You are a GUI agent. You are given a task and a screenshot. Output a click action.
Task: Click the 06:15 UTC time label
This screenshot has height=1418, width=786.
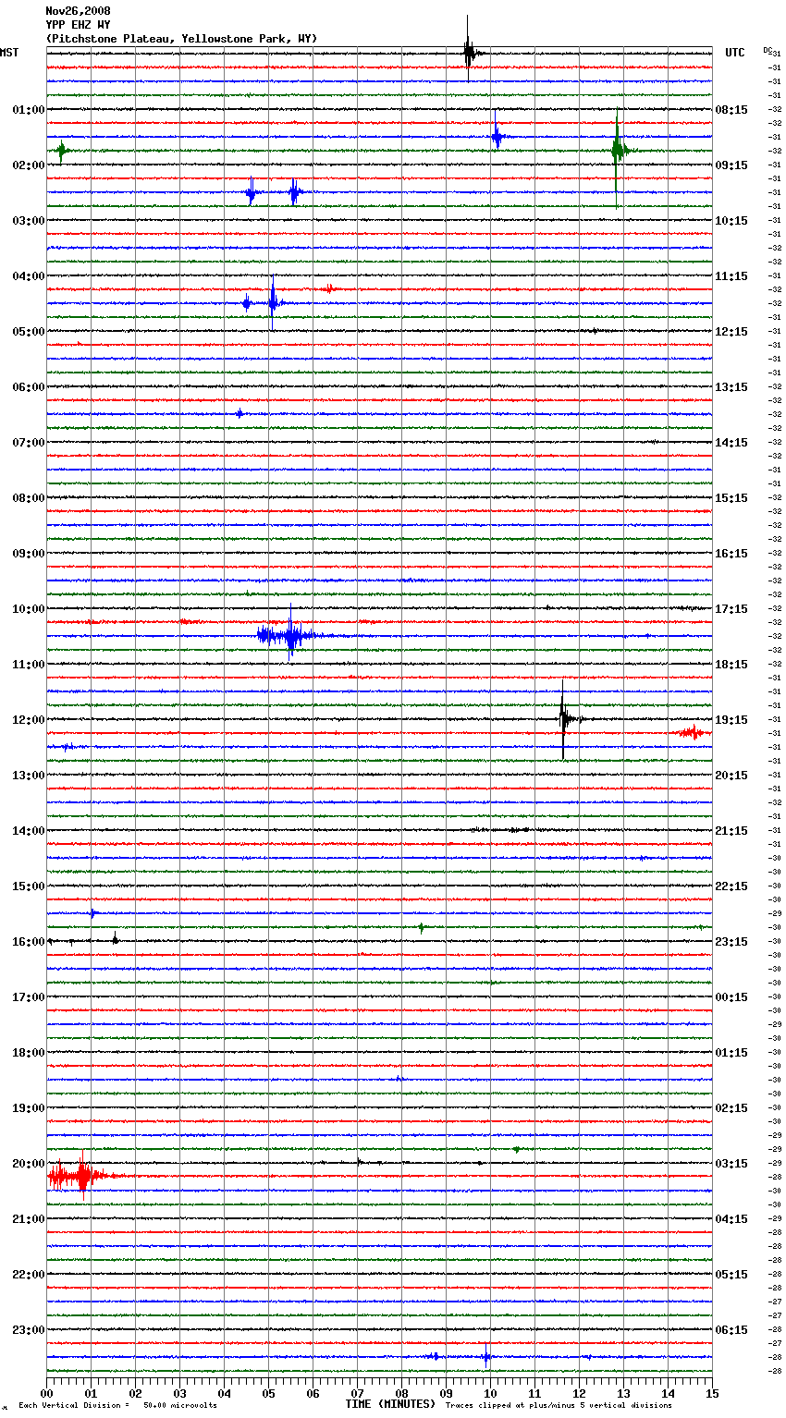pyautogui.click(x=731, y=1330)
